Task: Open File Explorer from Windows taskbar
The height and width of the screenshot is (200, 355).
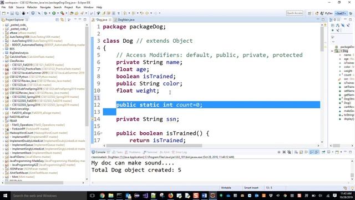Action: pos(111,196)
